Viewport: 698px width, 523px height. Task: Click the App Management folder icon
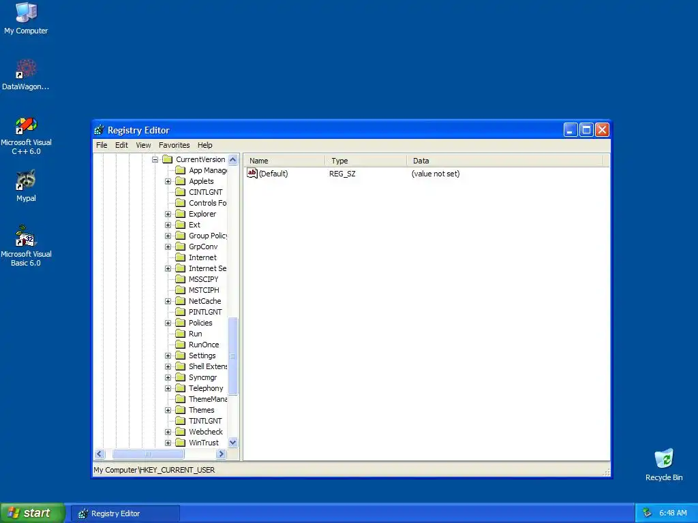[180, 170]
